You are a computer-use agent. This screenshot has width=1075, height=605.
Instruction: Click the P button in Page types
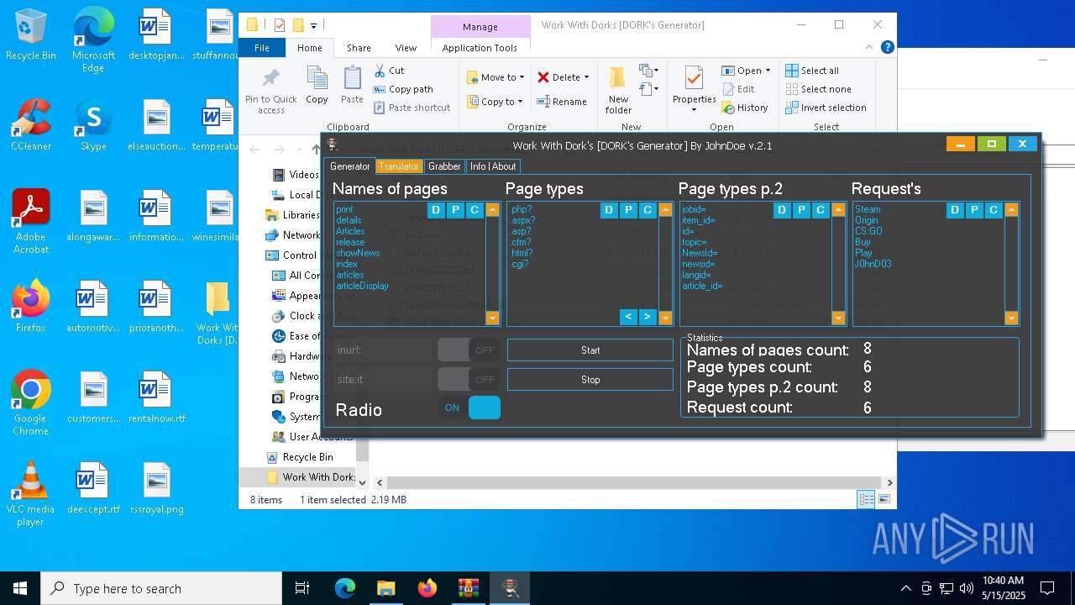pos(628,210)
